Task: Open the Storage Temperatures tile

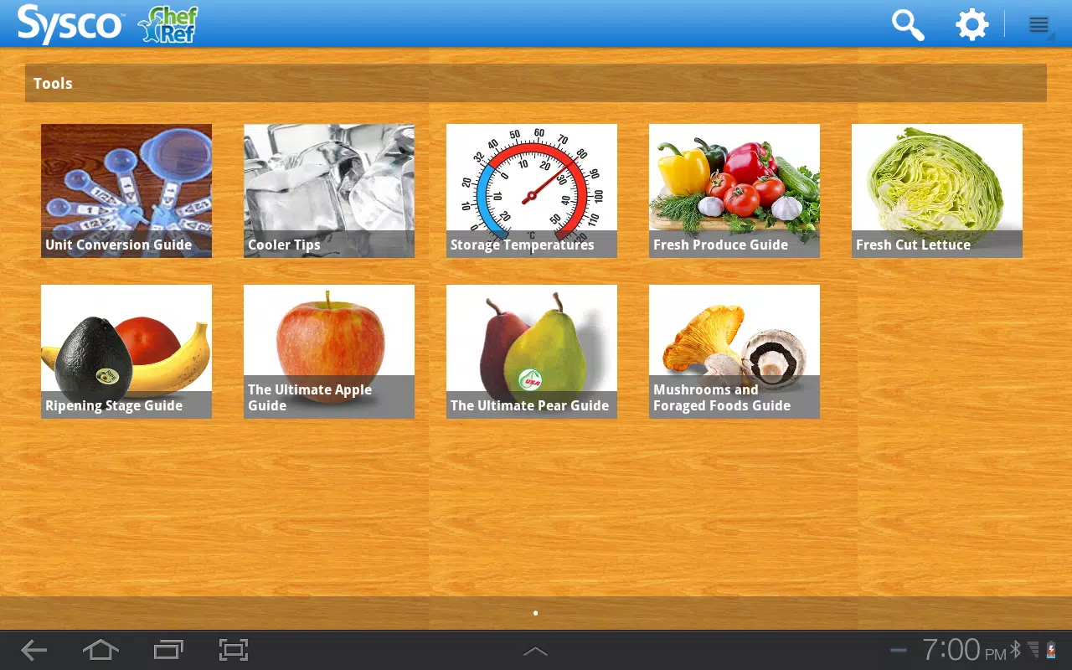Action: (532, 191)
